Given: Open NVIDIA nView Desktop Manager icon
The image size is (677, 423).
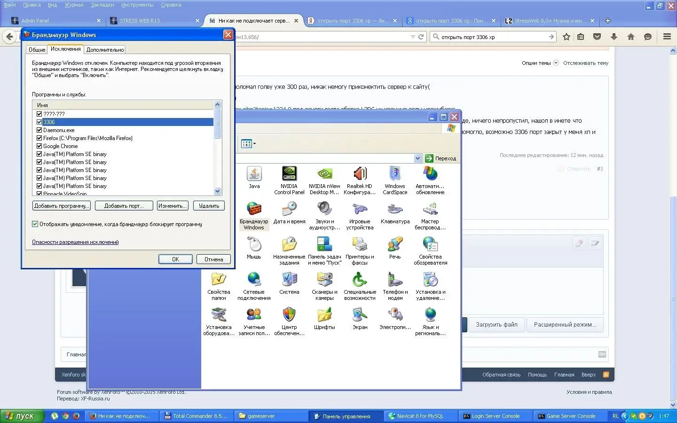Looking at the screenshot, I should (x=324, y=180).
